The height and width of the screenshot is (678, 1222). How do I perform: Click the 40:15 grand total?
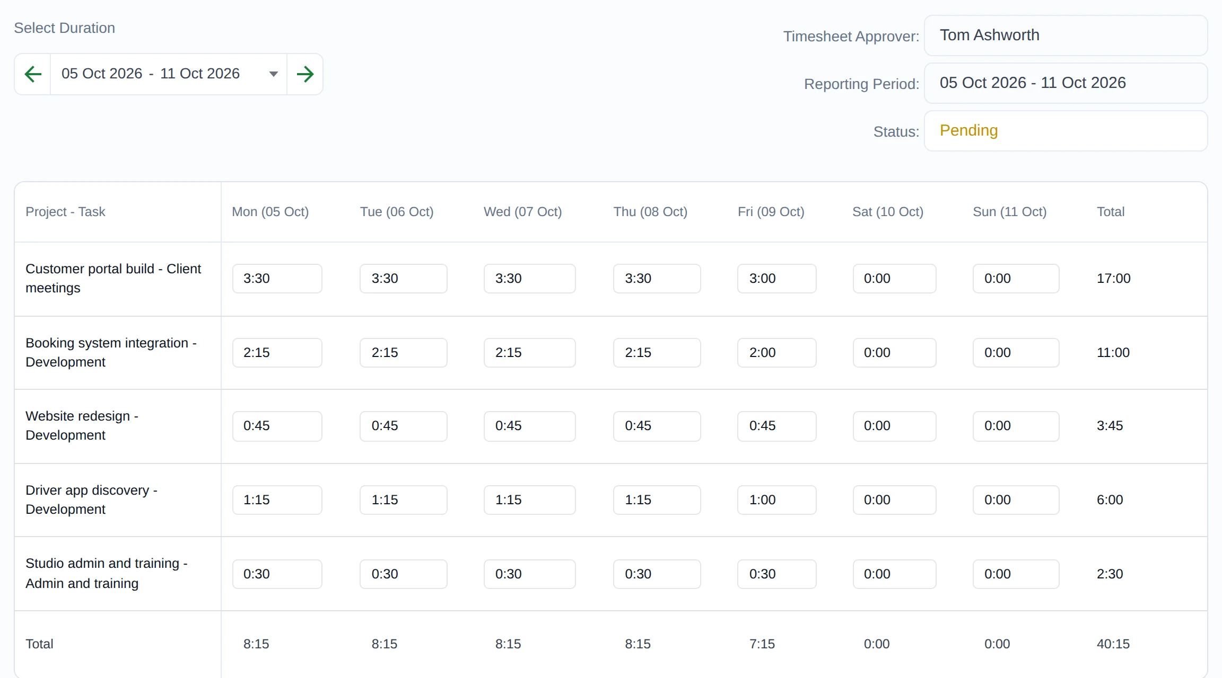tap(1113, 644)
